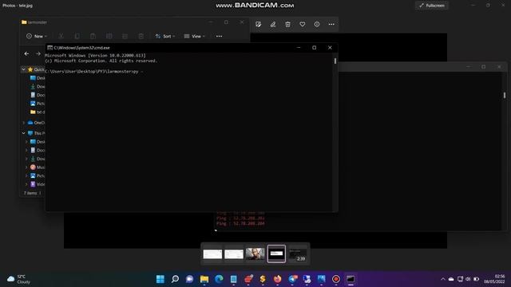Open volume control in system tray
511x287 pixels.
point(468,279)
